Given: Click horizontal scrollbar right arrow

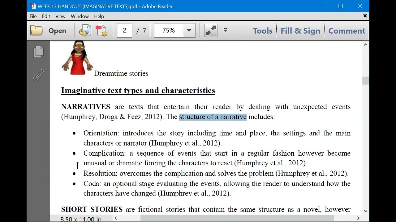Looking at the screenshot, I should [358, 218].
